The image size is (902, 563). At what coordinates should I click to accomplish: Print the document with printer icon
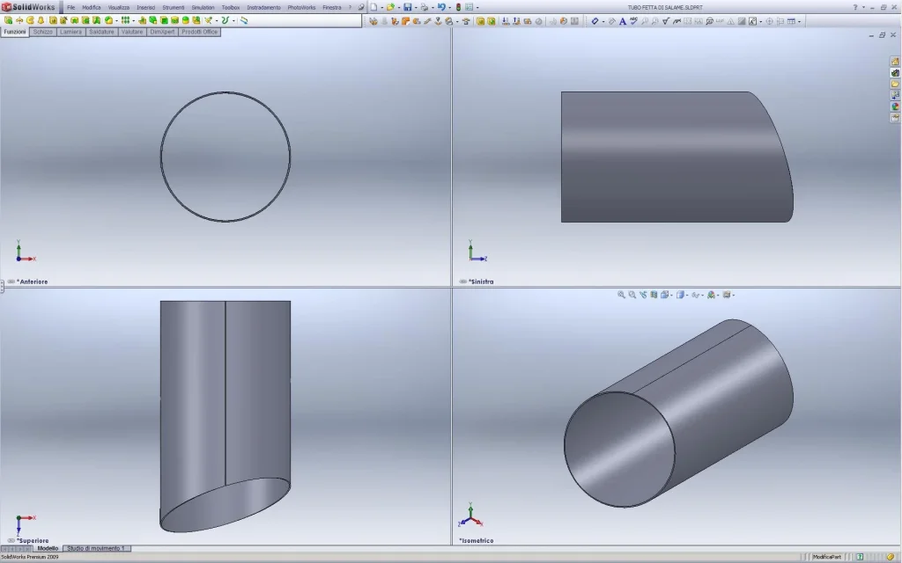click(425, 7)
